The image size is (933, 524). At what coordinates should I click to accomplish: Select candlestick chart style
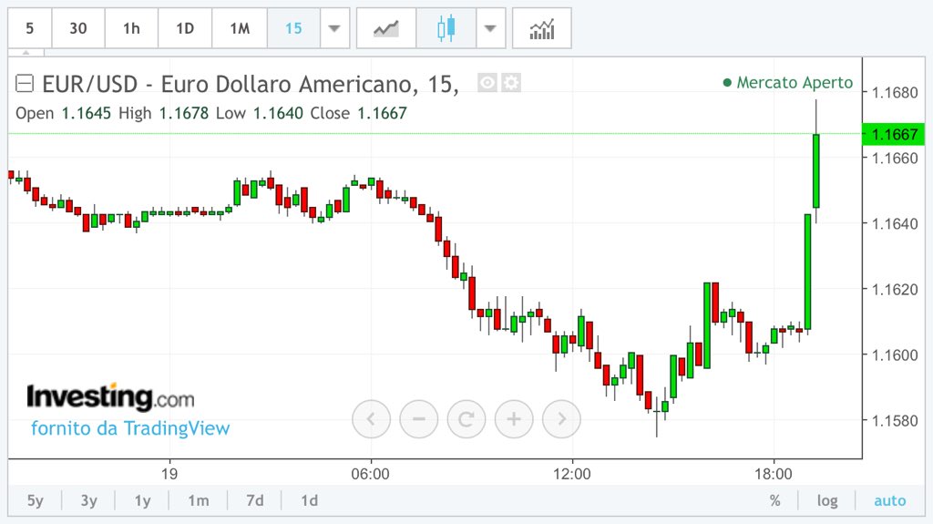[446, 28]
